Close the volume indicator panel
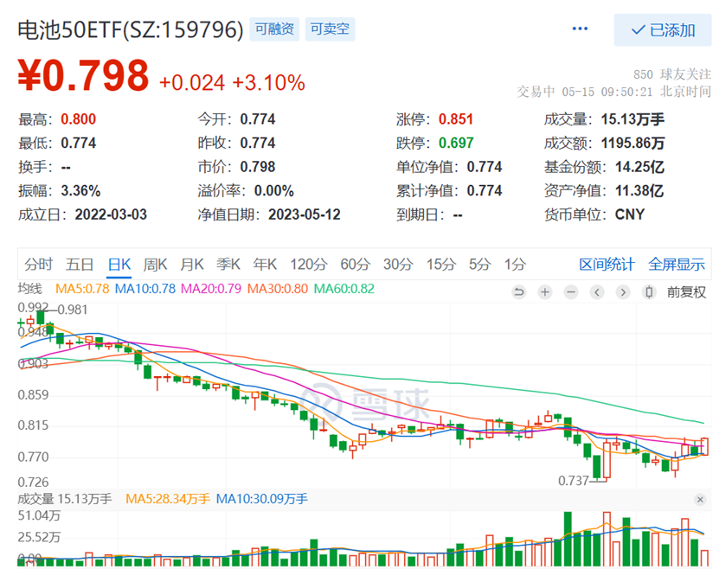Screen dimensions: 719x569 (700, 499)
